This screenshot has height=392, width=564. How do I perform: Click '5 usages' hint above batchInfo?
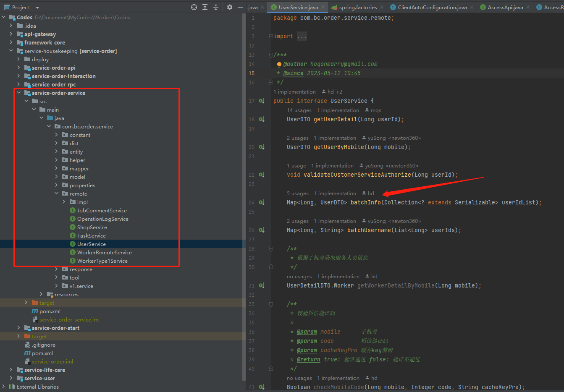pos(298,193)
